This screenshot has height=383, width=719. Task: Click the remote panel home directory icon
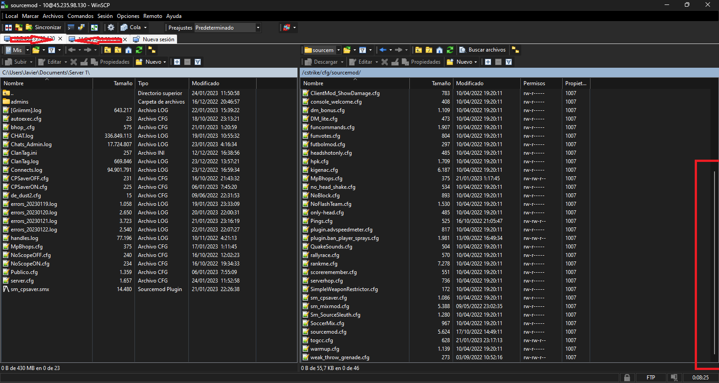tap(439, 50)
